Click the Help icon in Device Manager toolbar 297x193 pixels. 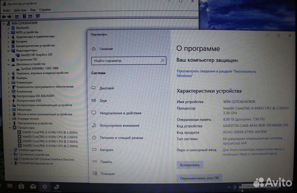tap(24, 16)
